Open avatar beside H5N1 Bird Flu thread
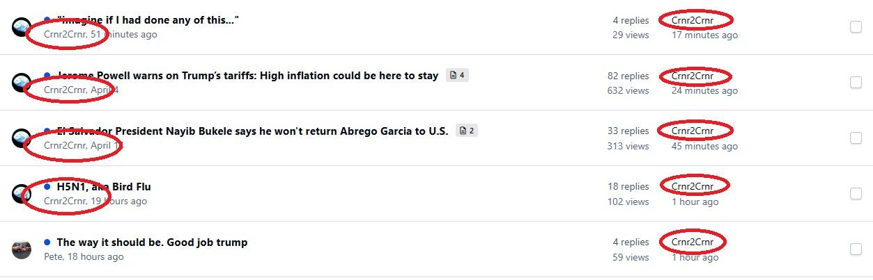873x280 pixels. [x=22, y=194]
